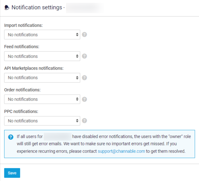Open the Import notifications dropdown

42,34
